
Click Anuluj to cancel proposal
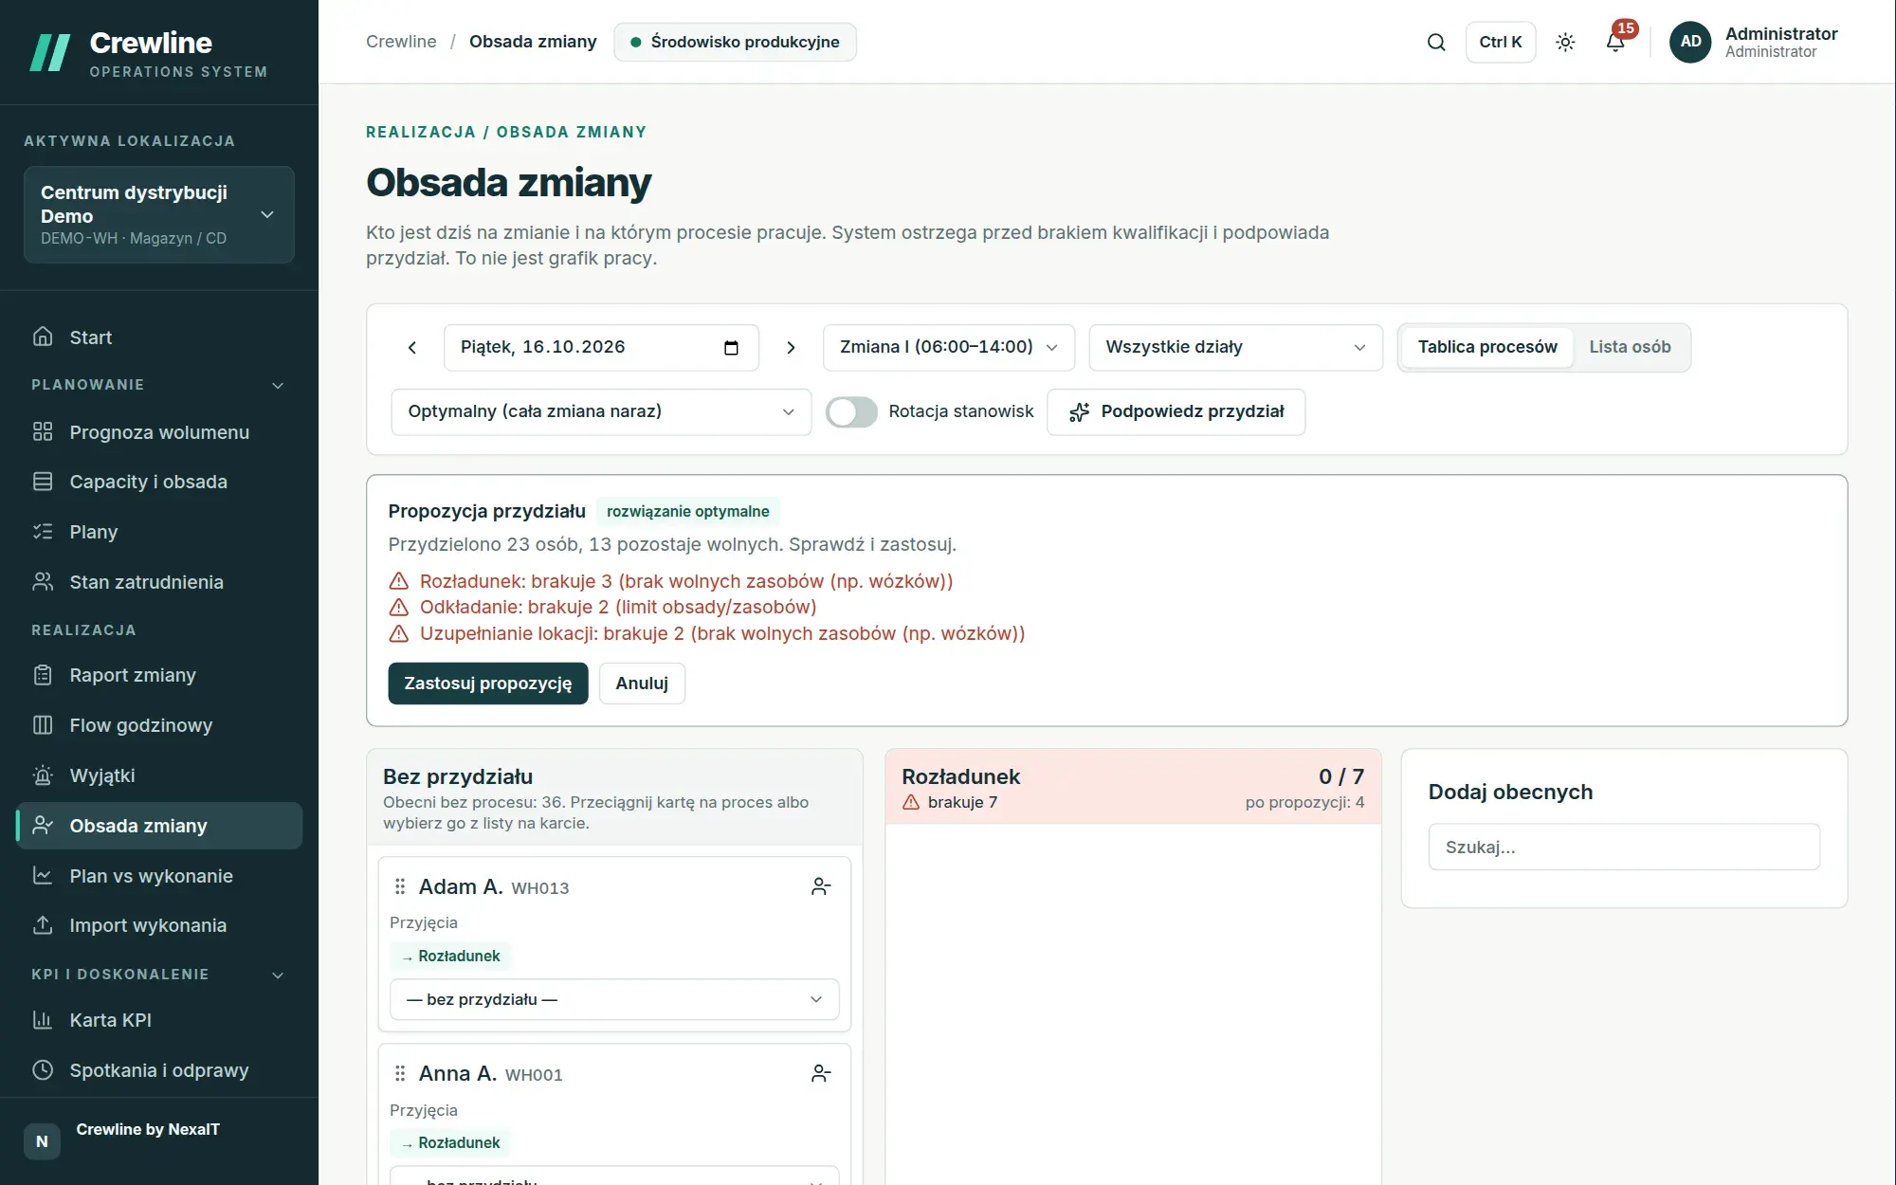pyautogui.click(x=642, y=684)
